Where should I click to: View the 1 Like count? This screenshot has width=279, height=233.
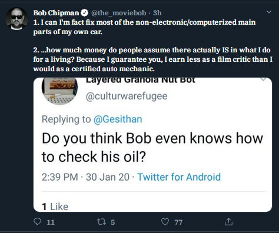55,207
